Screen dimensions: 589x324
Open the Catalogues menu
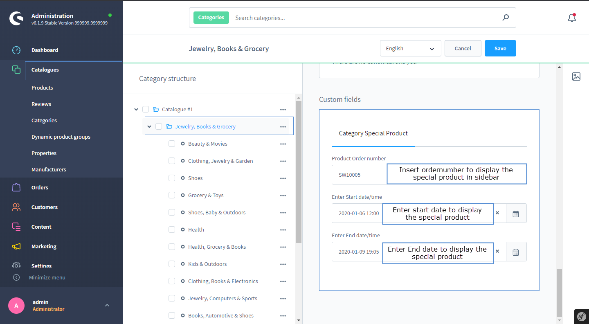click(74, 70)
